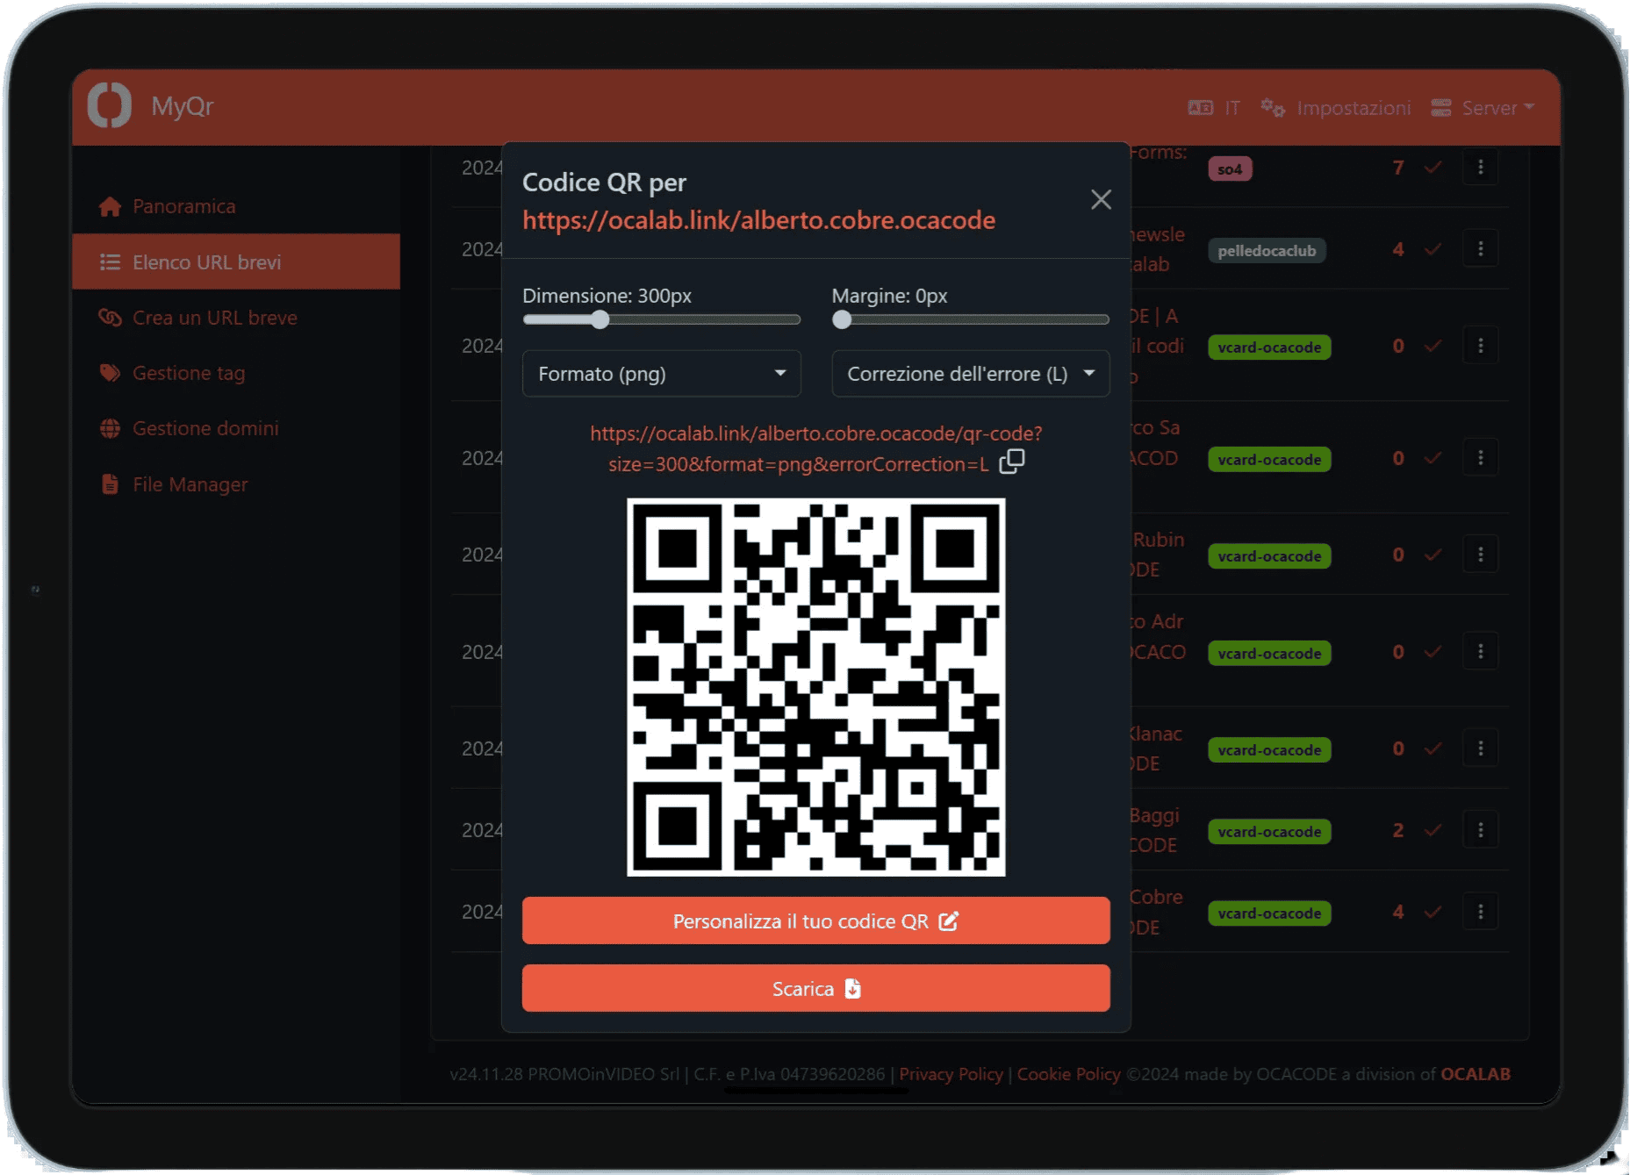Click the MyQr logo icon
This screenshot has height=1175, width=1630.
(110, 105)
